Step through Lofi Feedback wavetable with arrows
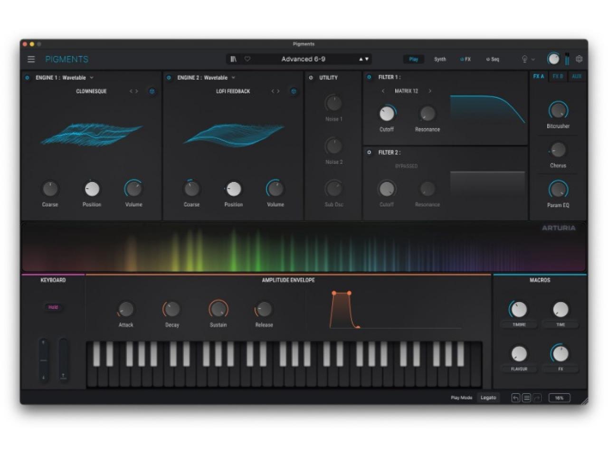The width and height of the screenshot is (608, 456). 275,91
